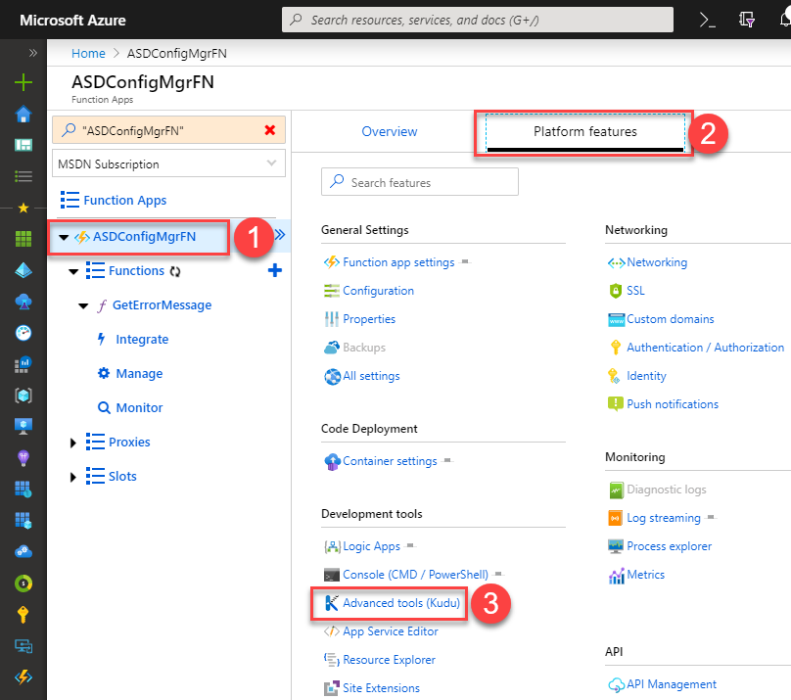Viewport: 791px width, 700px height.
Task: Go to Home via sidebar house icon
Action: (x=23, y=114)
